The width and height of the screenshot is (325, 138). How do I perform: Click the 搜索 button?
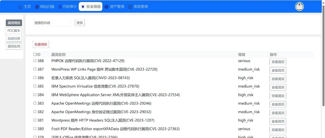click(x=80, y=23)
